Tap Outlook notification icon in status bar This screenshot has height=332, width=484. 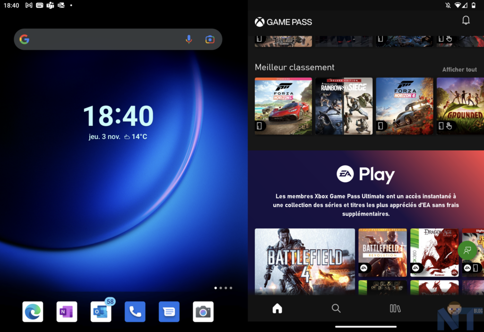tap(61, 5)
